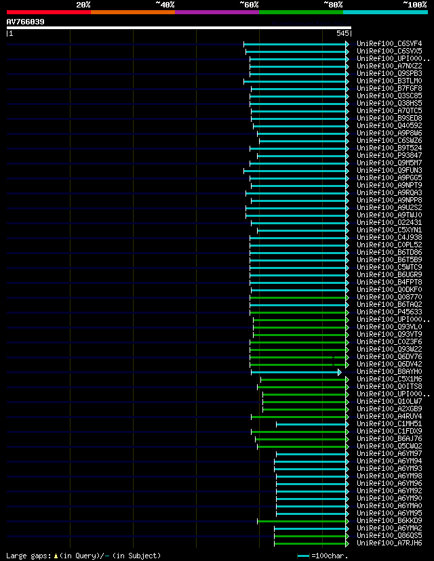Open hit UniRef100_C6SVF4
This screenshot has height=561, width=434.
pyautogui.click(x=389, y=43)
